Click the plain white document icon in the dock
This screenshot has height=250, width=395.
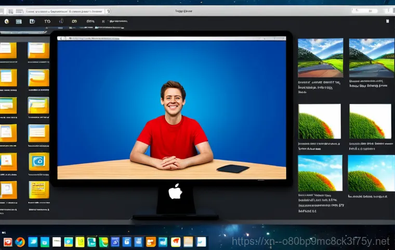(x=57, y=242)
